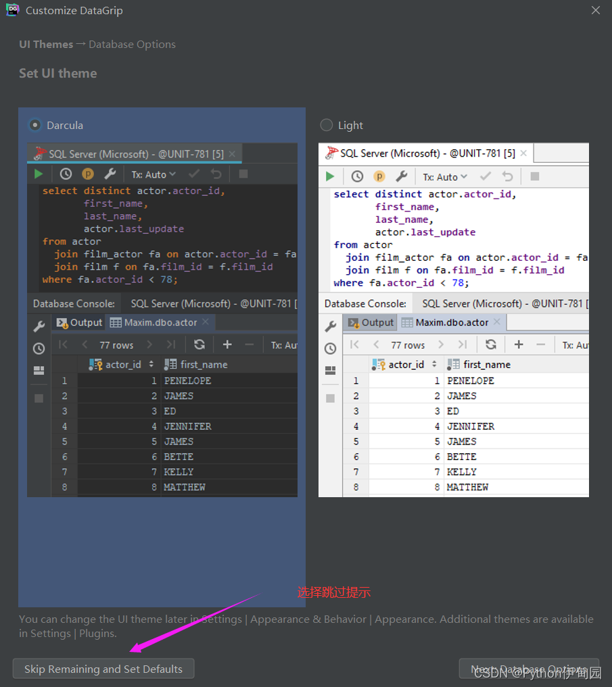The height and width of the screenshot is (687, 612).
Task: Click the orange P icon in Darcula preview
Action: point(88,174)
